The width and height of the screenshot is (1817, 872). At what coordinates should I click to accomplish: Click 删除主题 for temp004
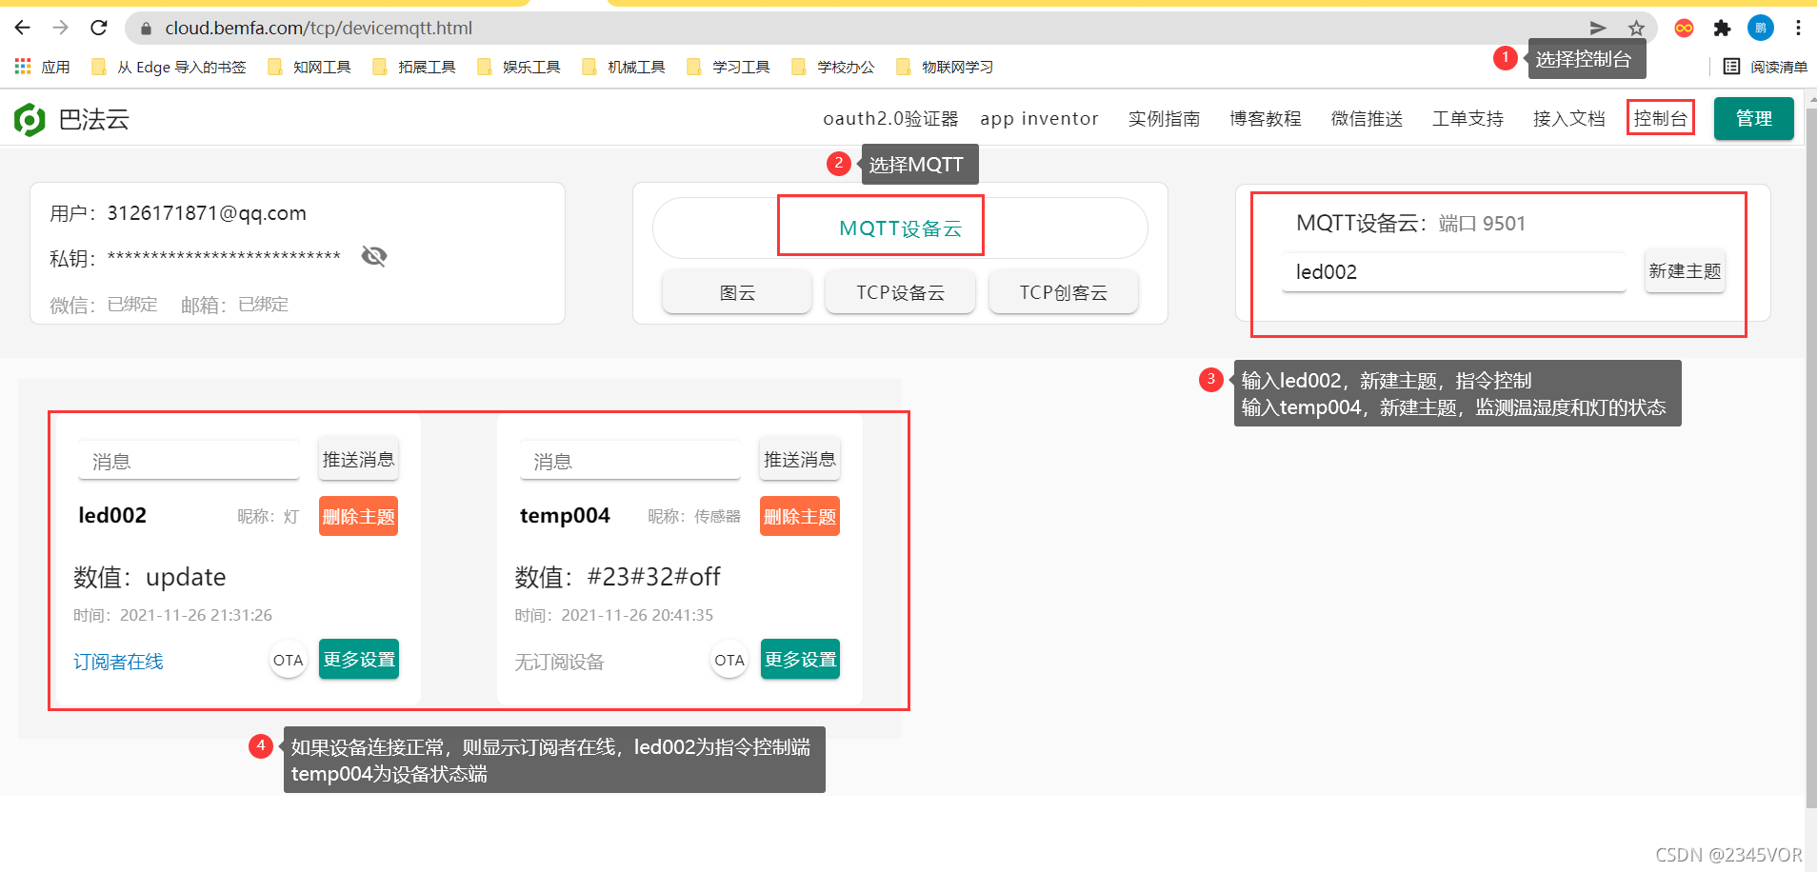coord(800,516)
